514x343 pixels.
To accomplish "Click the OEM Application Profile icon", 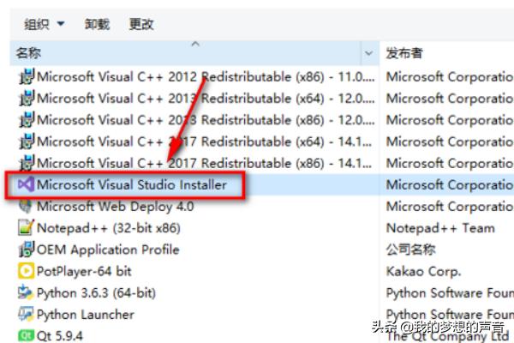I will tap(25, 250).
